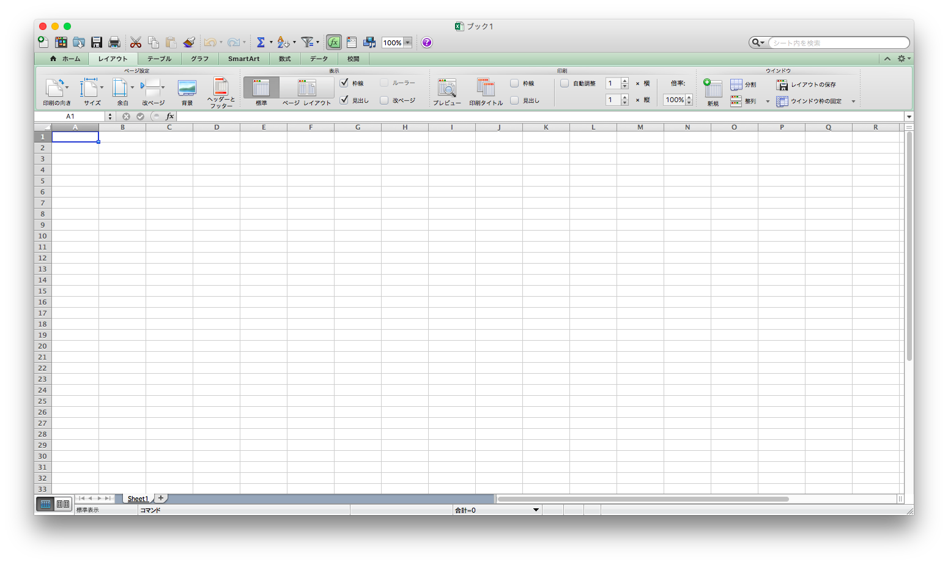Screen dimensions: 948x564
Task: Enable 自動調整 fit-to checkbox
Action: (565, 83)
